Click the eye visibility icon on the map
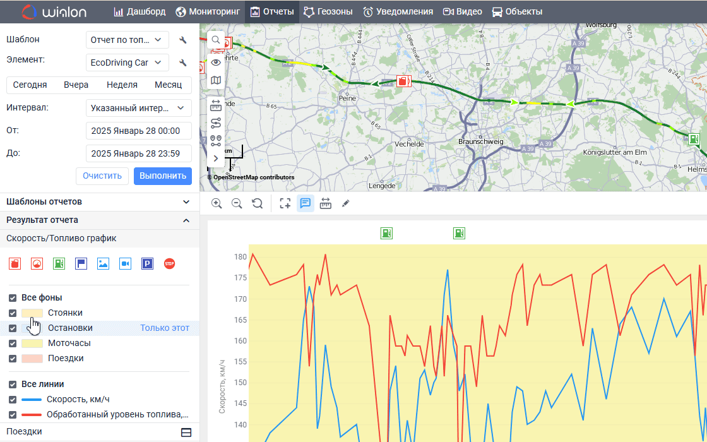The image size is (707, 442). (216, 63)
